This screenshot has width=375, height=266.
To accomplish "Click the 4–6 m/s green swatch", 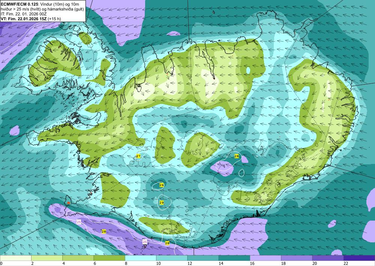I will click(78, 258).
